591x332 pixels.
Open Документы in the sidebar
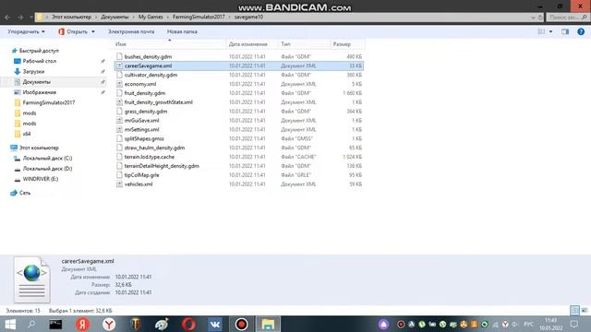[36, 82]
